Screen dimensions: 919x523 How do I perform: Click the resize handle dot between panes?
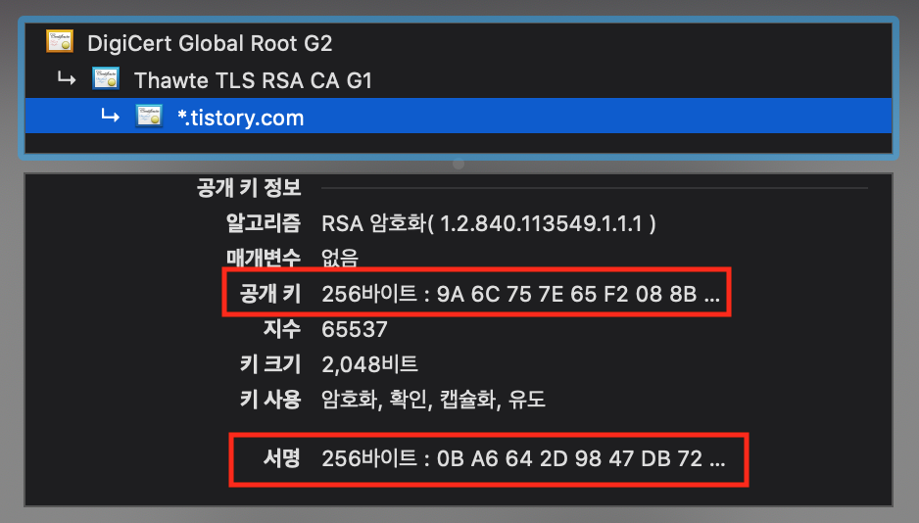459,164
